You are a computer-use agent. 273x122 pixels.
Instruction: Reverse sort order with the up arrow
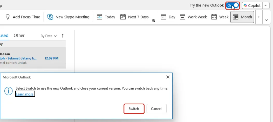click(x=63, y=36)
